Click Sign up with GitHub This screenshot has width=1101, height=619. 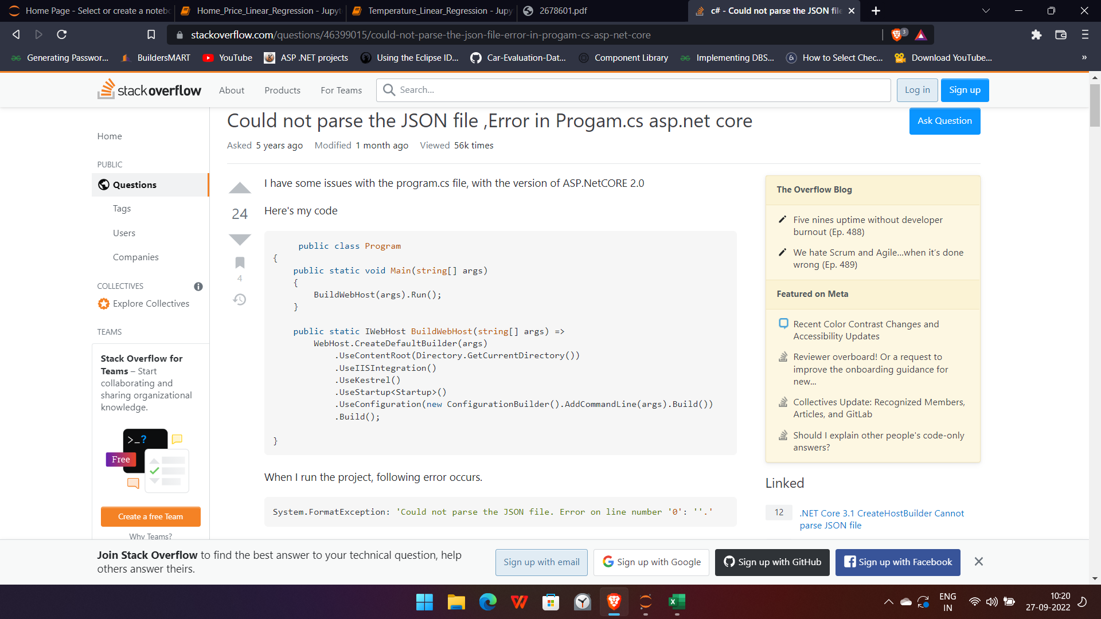772,562
